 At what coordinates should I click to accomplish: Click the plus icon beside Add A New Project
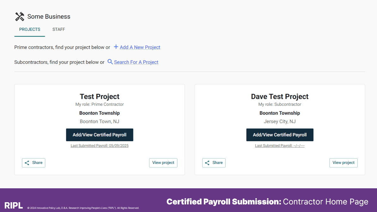(x=116, y=47)
